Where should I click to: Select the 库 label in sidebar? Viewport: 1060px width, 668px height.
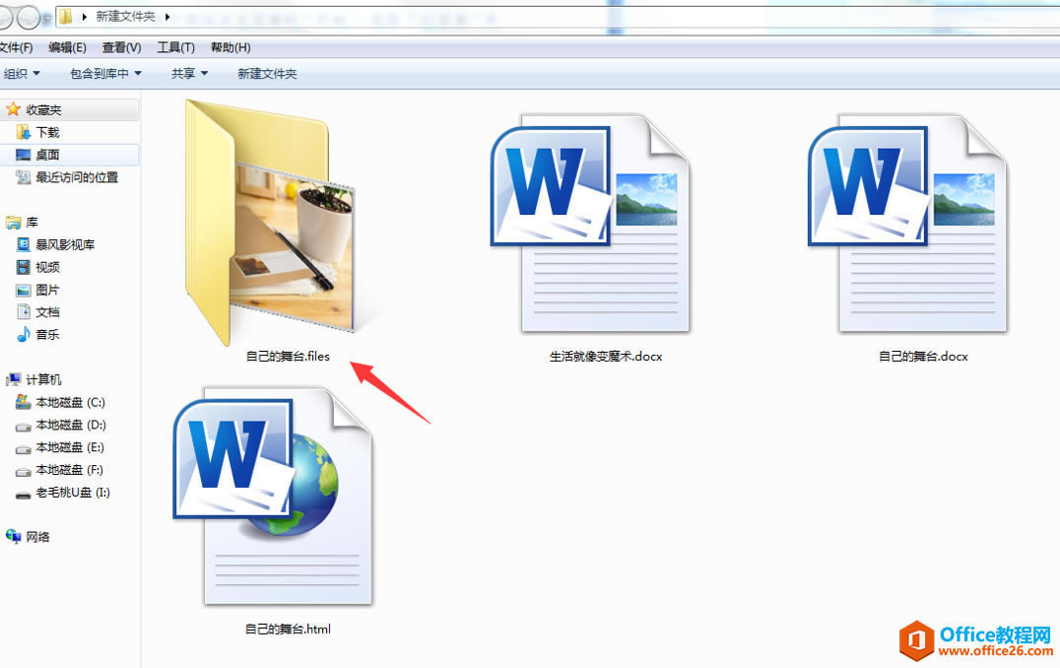(32, 223)
